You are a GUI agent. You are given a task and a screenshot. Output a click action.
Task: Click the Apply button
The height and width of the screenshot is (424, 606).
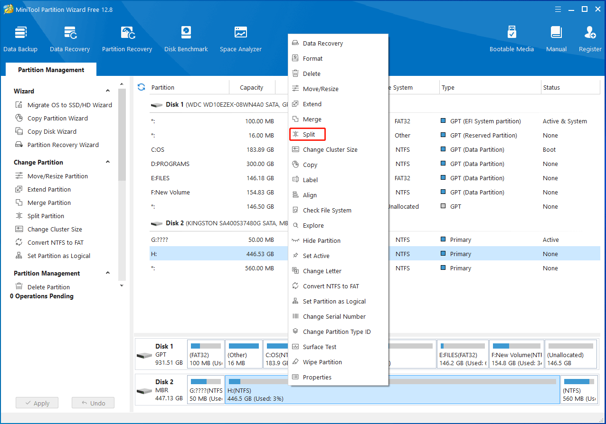click(x=37, y=403)
